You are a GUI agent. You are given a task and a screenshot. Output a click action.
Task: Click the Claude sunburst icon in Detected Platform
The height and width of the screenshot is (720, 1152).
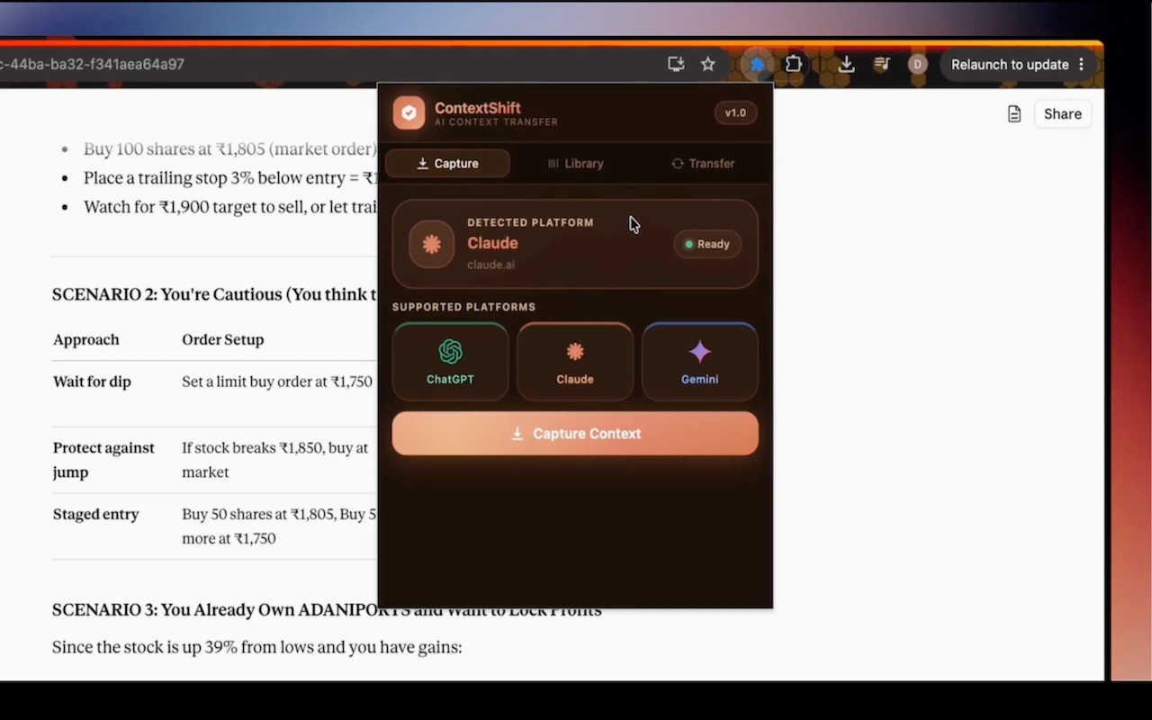pyautogui.click(x=432, y=244)
